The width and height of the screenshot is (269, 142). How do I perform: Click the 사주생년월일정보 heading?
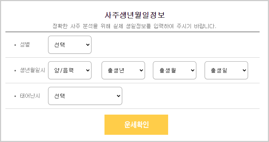pos(134,15)
